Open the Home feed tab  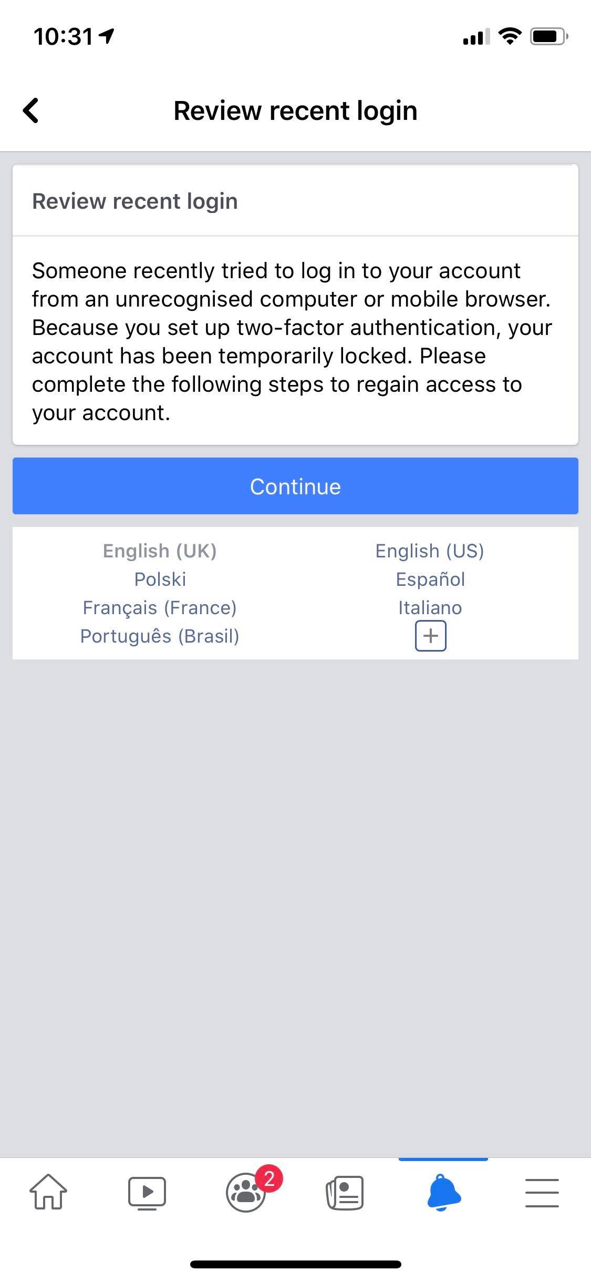(48, 1192)
